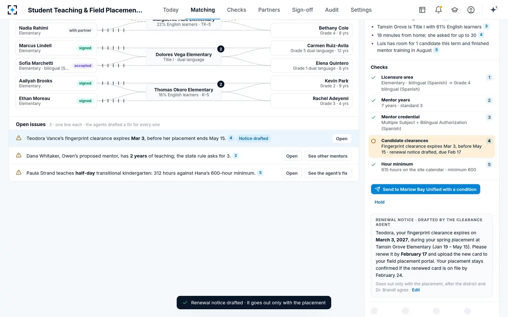Click the app logo icon
Image resolution: width=508 pixels, height=317 pixels.
(x=12, y=10)
